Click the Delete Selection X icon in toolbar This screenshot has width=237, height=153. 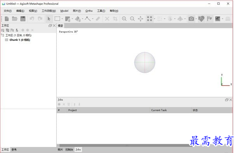pyautogui.click(x=107, y=19)
